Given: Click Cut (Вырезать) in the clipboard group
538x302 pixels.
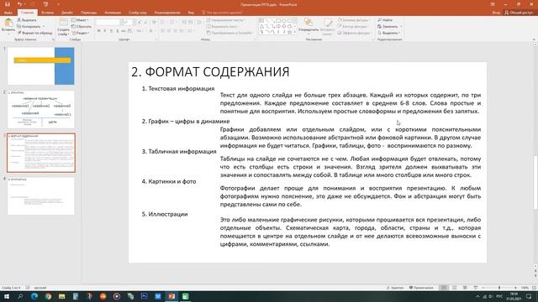Looking at the screenshot, I should coord(27,20).
